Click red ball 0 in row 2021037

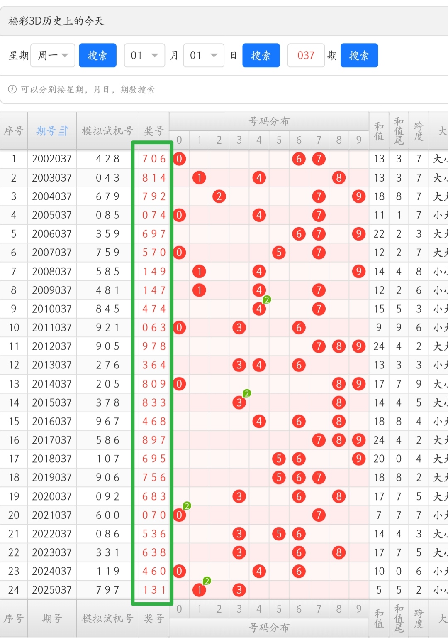coord(179,515)
